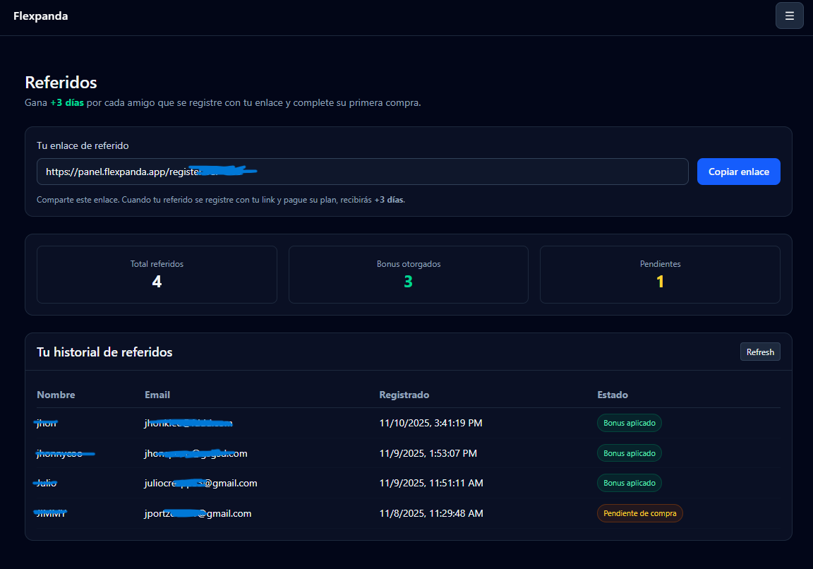
Task: Click the Nombre column header
Action: click(x=56, y=395)
